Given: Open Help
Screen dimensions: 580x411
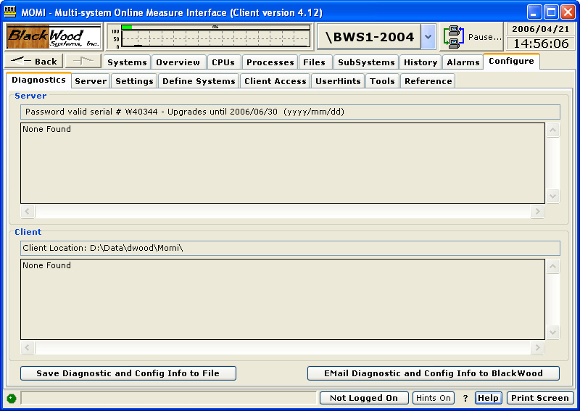Looking at the screenshot, I should click(488, 398).
